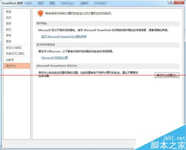Image resolution: width=186 pixels, height=150 pixels.
Task: Open the Microsoft 可信任计算 link
Action: (x=55, y=58)
